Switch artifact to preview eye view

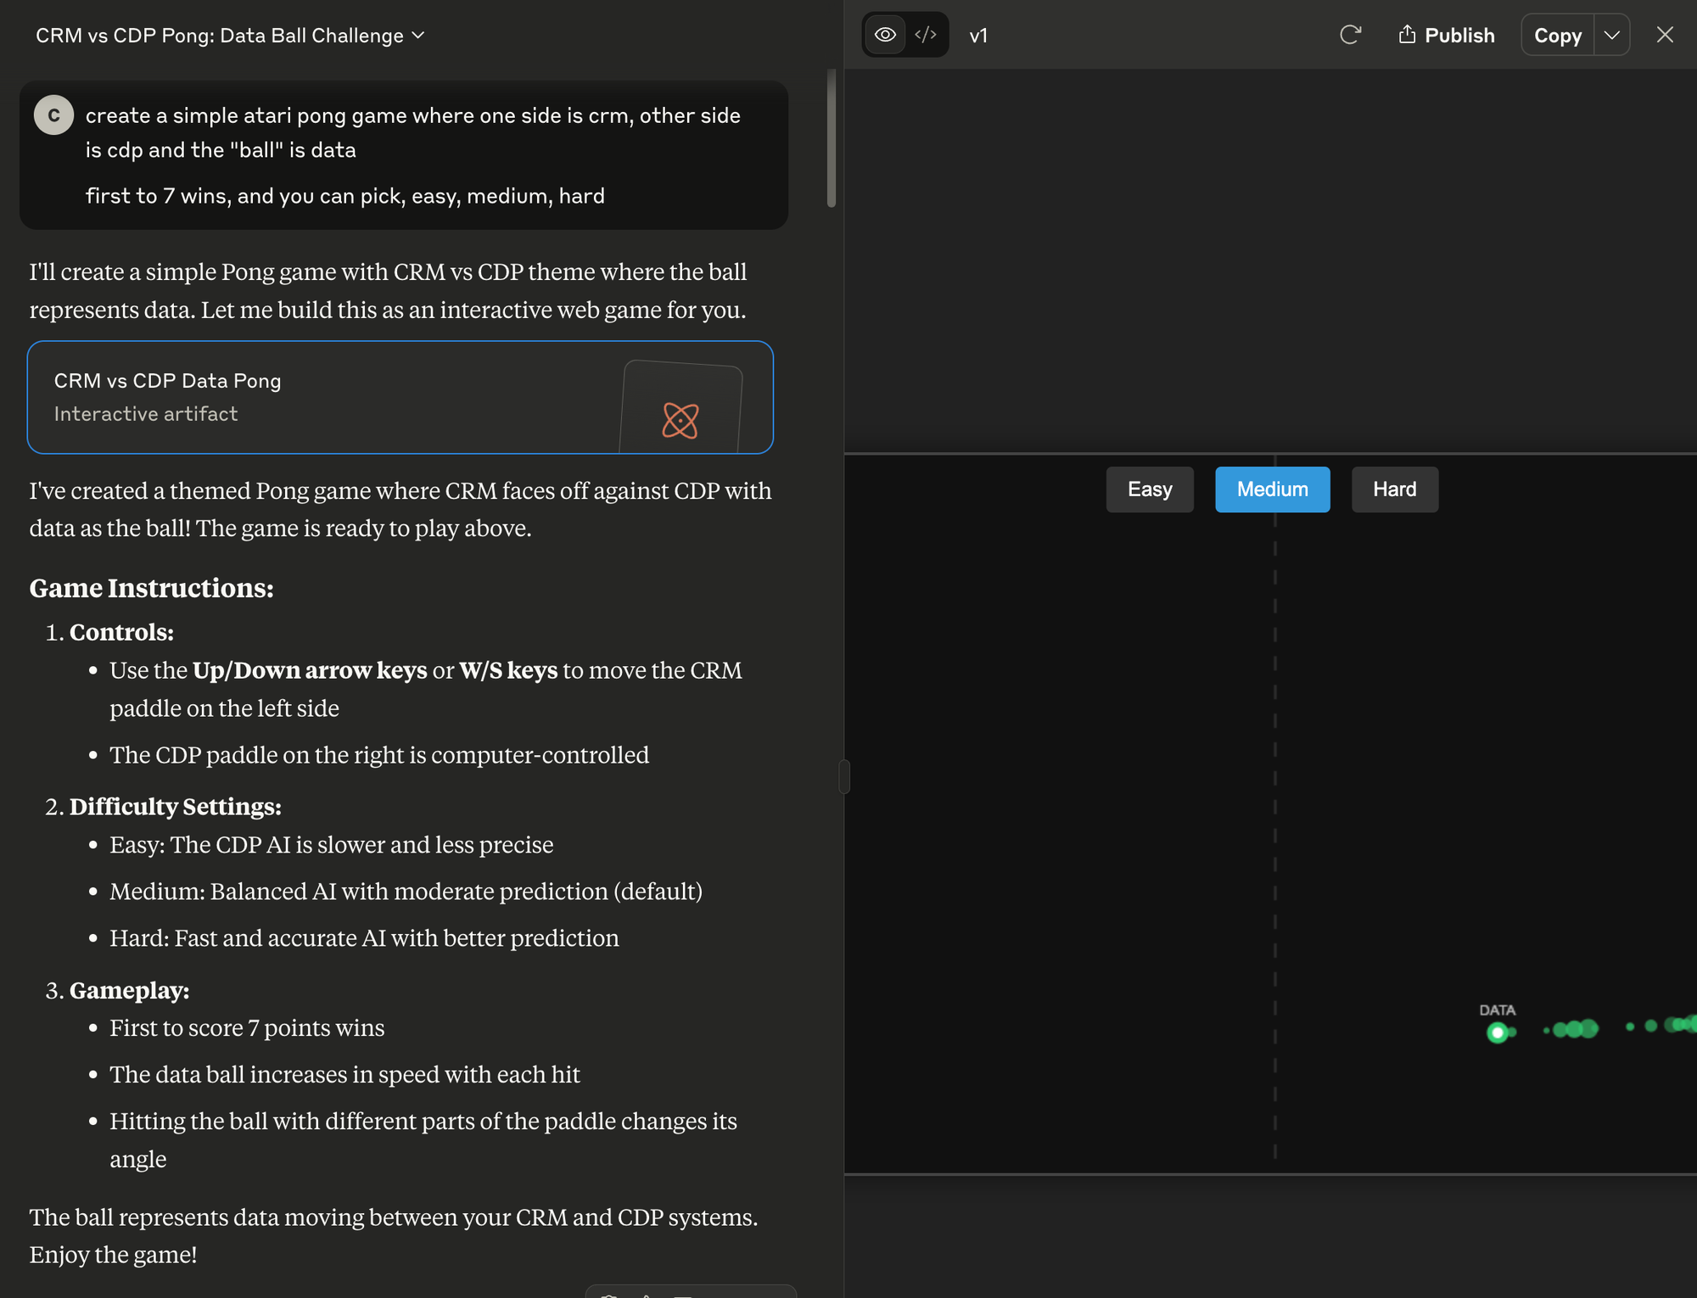coord(885,35)
